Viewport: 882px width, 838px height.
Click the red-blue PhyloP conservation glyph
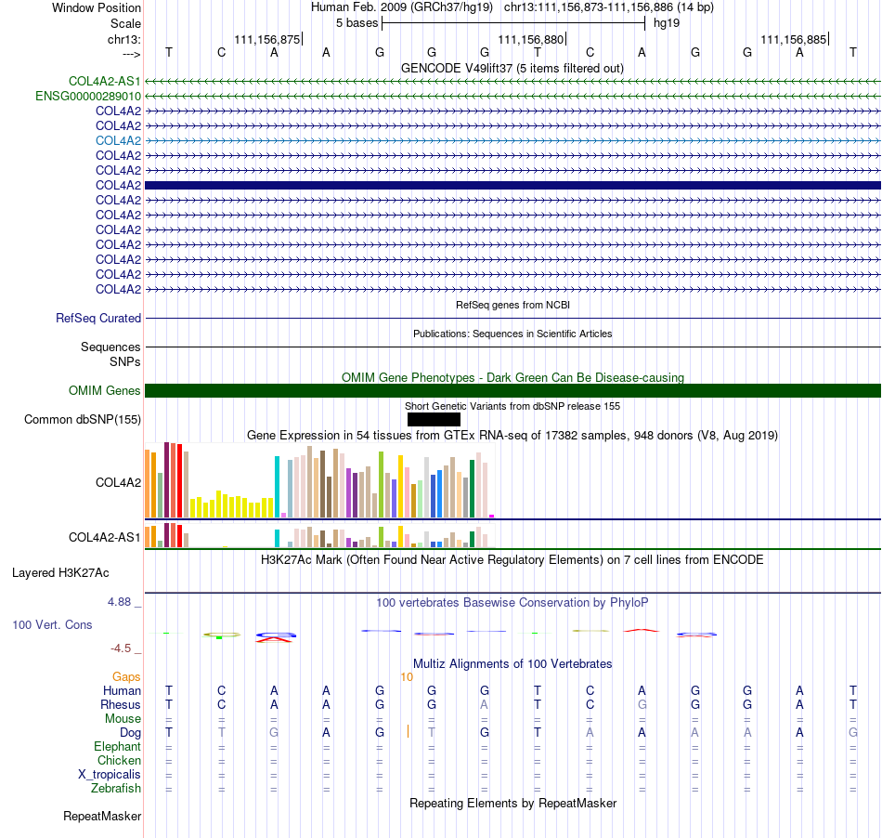tap(276, 637)
